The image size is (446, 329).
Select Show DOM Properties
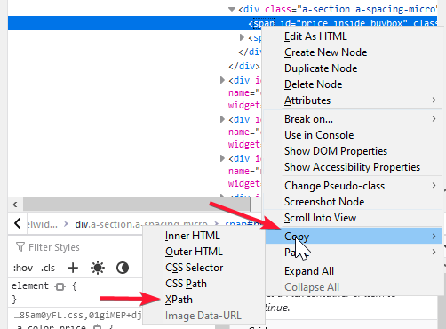(336, 151)
